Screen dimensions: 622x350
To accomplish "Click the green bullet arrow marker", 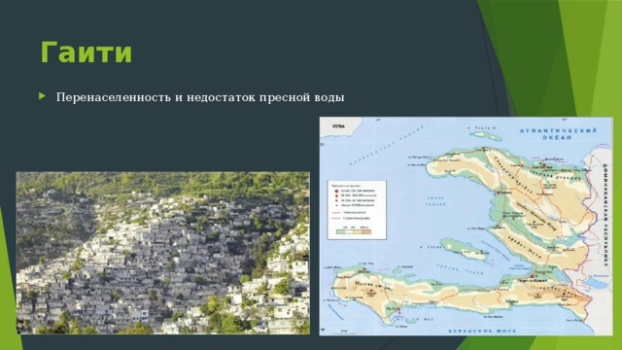I will click(43, 96).
